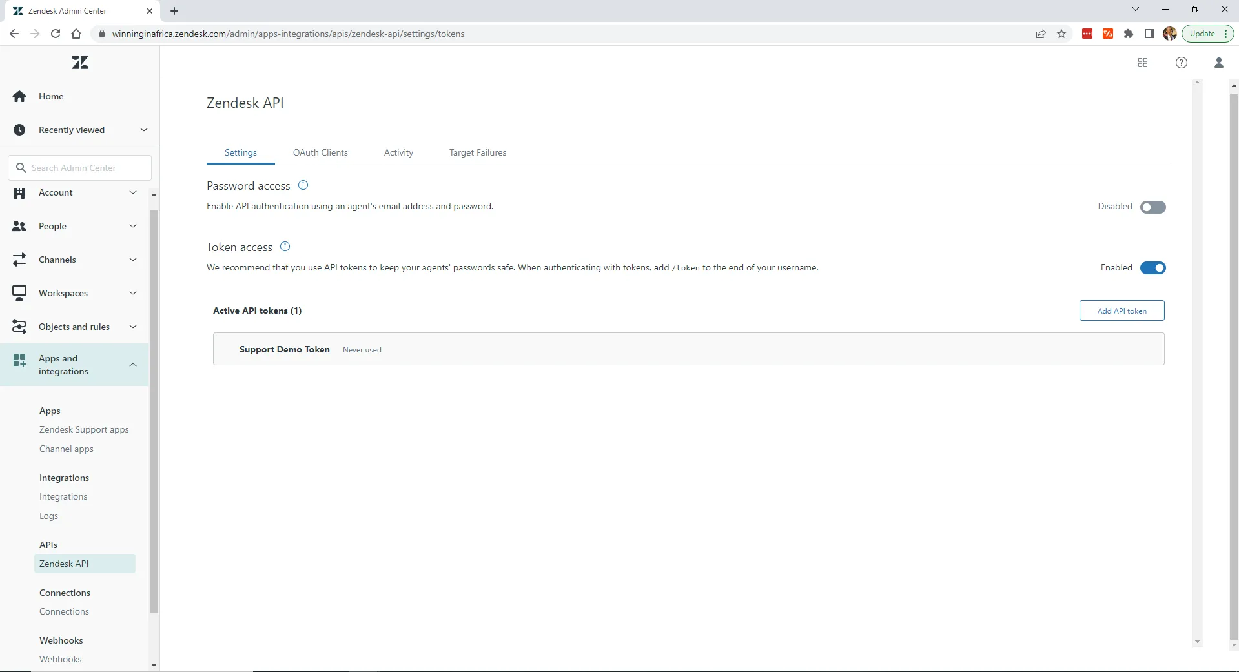Click the orange extension icon
The image size is (1239, 672).
[1108, 34]
